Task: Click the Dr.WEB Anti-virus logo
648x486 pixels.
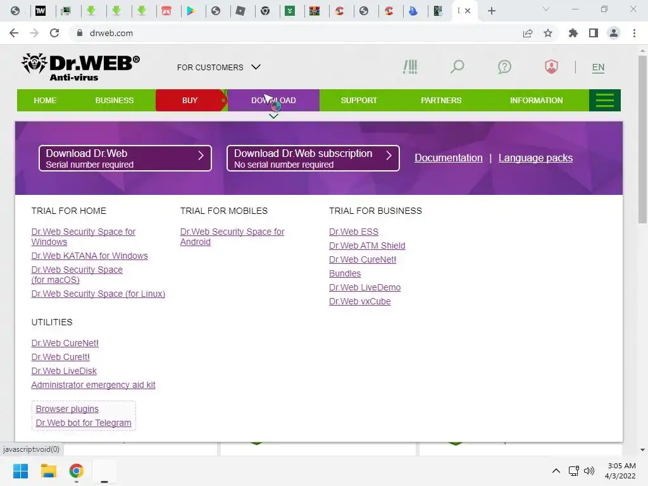Action: tap(80, 66)
